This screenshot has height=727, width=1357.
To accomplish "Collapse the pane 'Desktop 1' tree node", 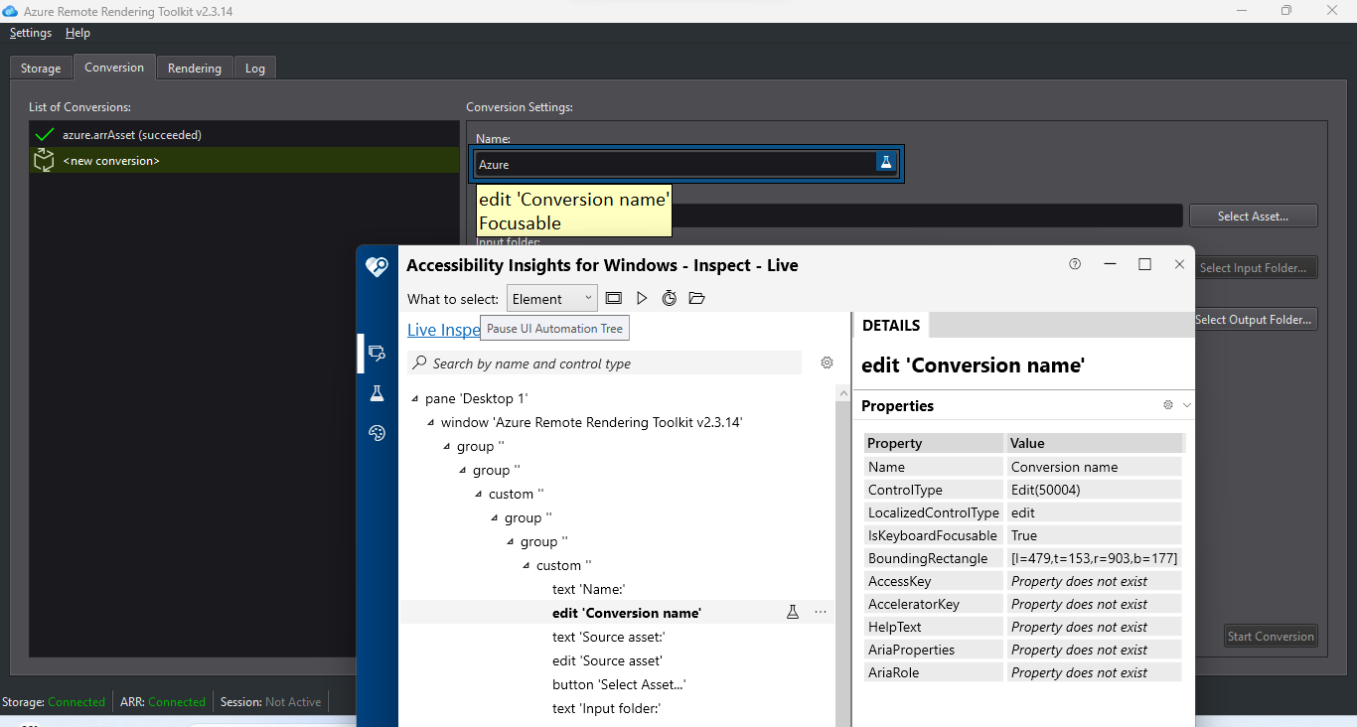I will click(415, 399).
